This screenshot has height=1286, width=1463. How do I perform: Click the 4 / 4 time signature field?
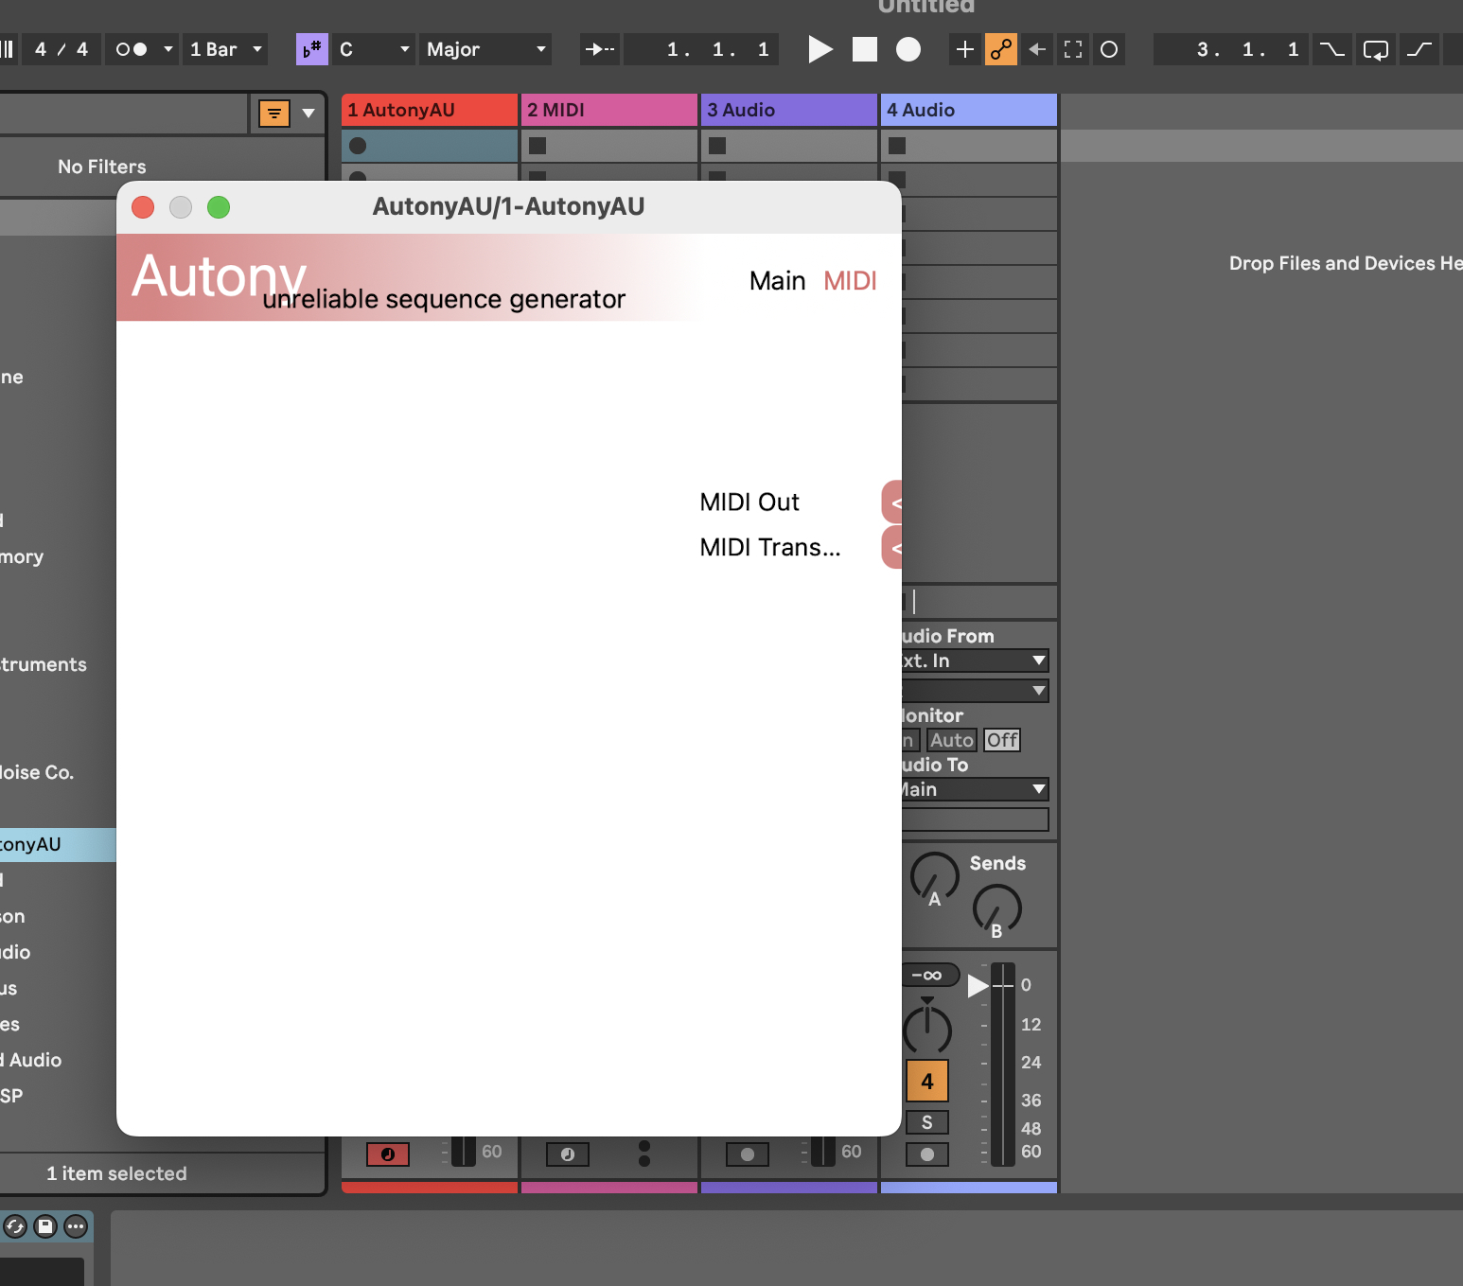pos(62,49)
